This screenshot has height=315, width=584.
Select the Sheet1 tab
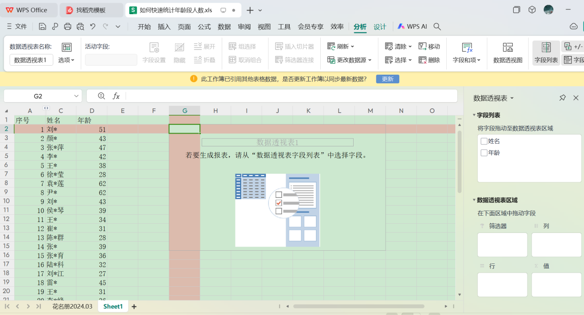[x=113, y=306]
